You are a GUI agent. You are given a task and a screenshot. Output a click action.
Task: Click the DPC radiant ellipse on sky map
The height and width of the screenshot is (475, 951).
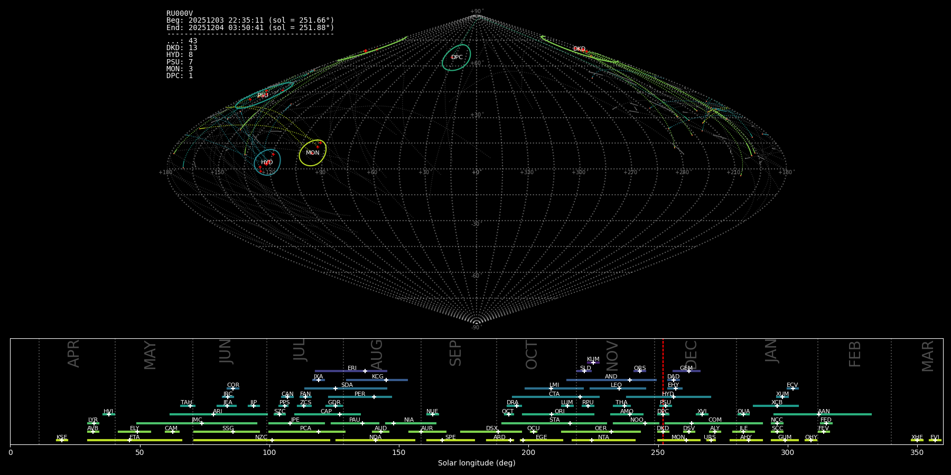[456, 58]
